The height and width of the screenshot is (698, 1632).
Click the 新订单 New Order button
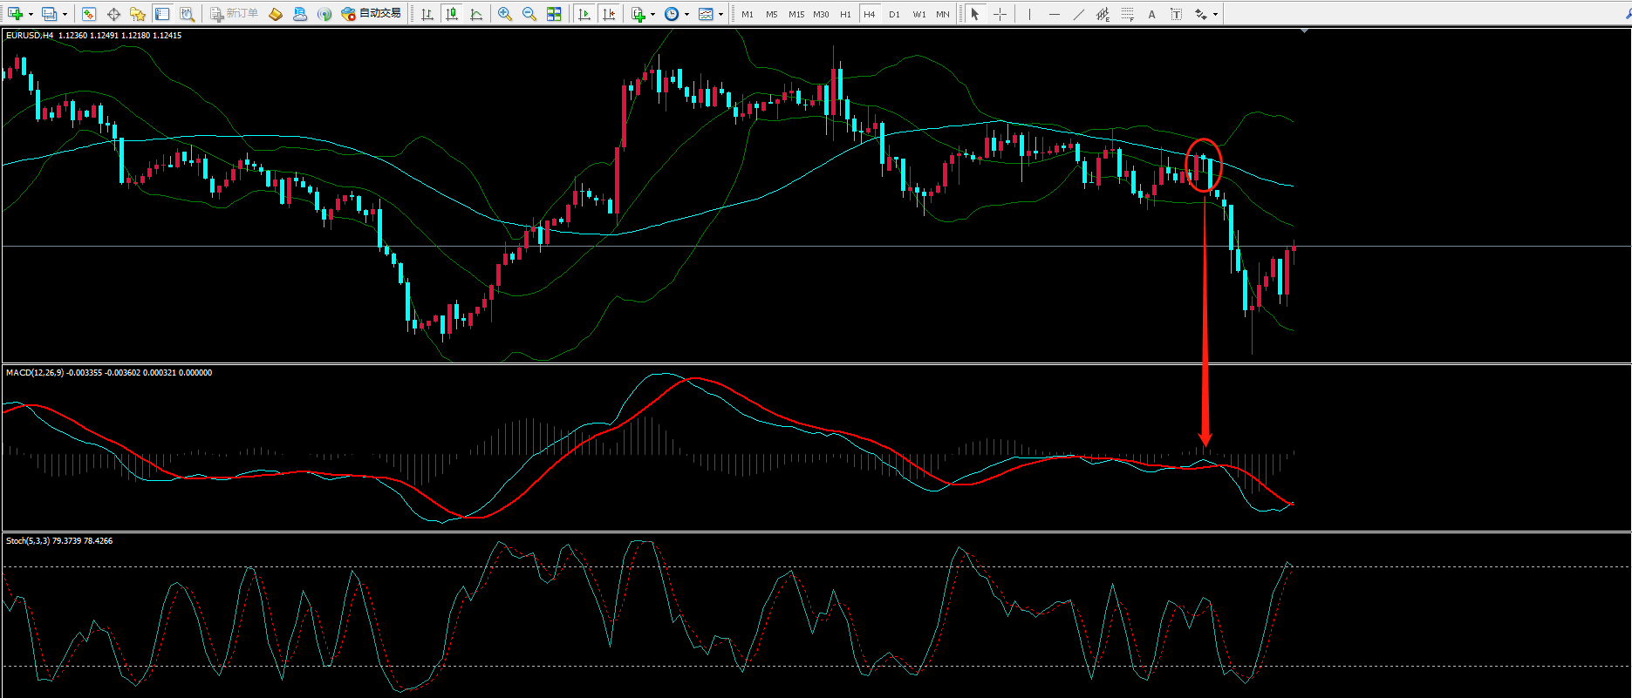(235, 14)
